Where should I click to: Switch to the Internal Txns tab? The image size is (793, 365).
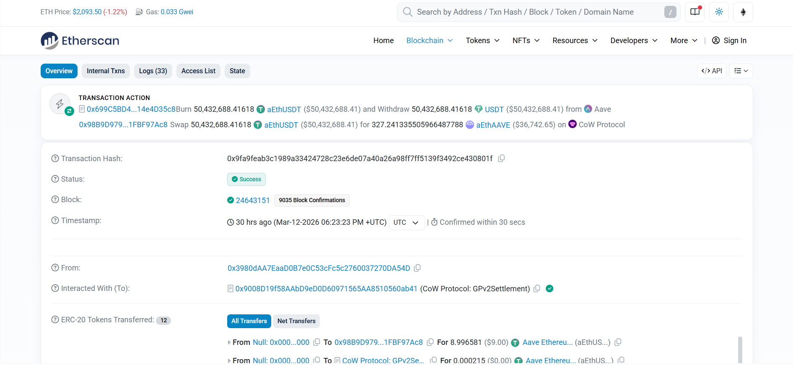pos(106,71)
